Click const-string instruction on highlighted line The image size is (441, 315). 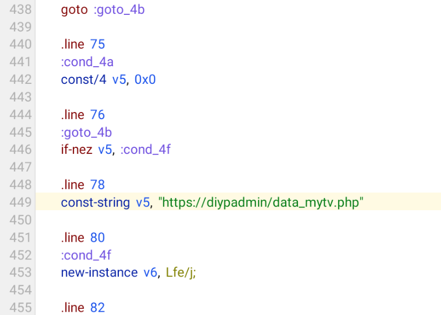coord(96,202)
